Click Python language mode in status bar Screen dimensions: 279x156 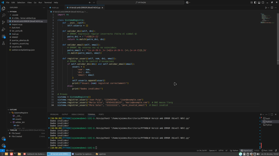pyautogui.click(x=235, y=150)
